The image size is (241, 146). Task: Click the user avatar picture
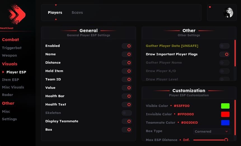pos(228,13)
